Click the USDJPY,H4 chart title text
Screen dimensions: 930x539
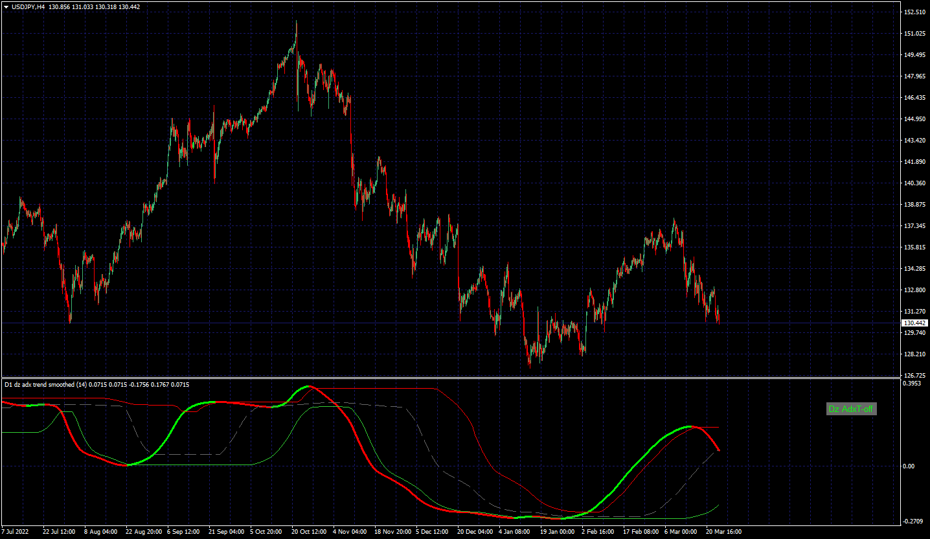(28, 6)
